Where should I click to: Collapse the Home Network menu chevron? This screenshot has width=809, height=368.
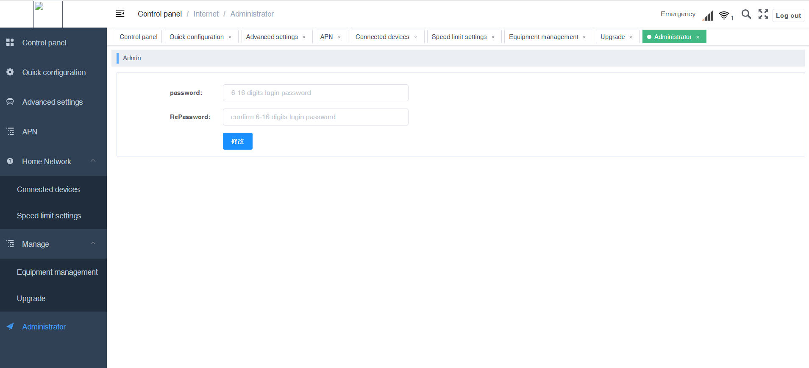[93, 161]
